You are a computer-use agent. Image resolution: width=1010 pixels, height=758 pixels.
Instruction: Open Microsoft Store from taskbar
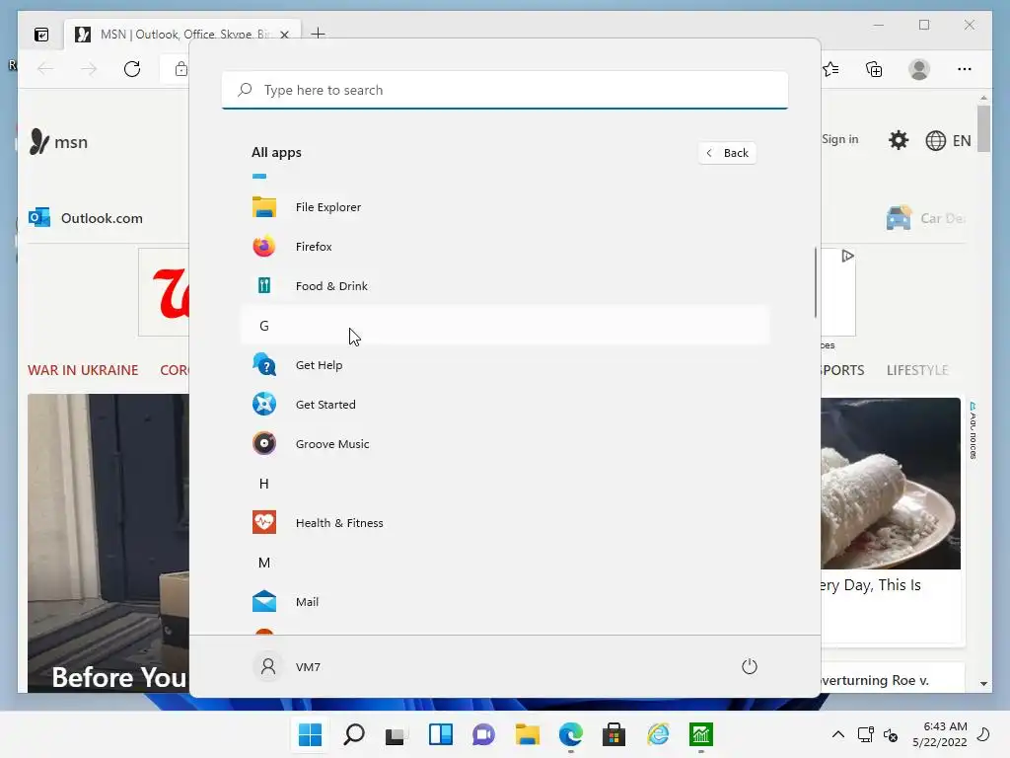tap(613, 734)
